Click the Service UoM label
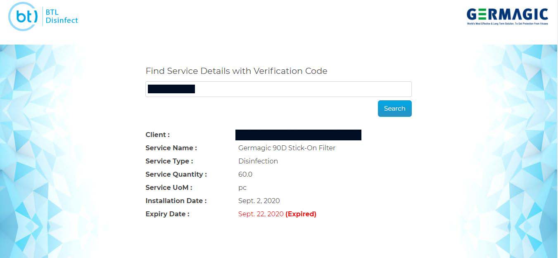 tap(169, 187)
